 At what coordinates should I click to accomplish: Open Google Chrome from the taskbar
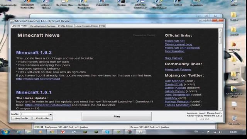coord(52,132)
